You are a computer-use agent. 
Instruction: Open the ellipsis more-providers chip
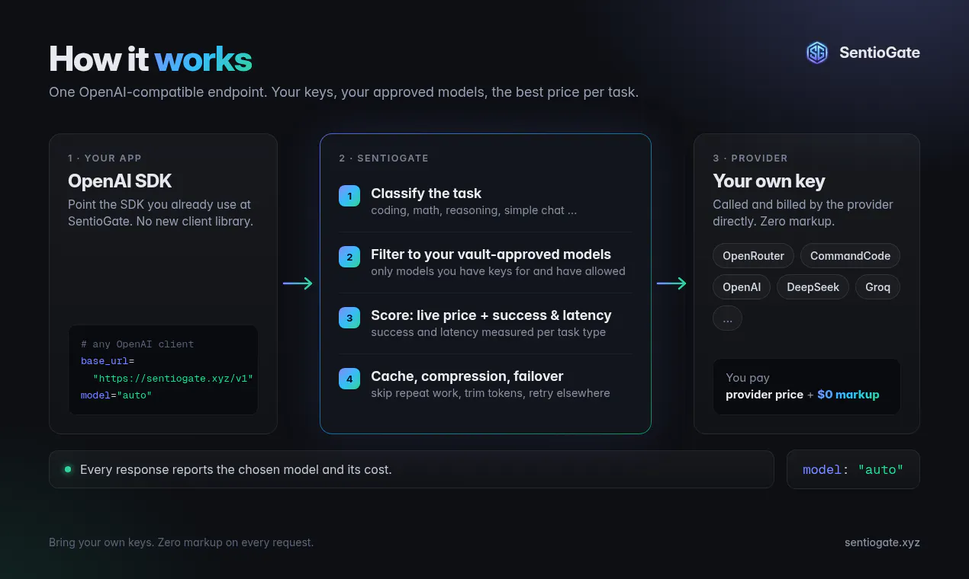pos(727,318)
